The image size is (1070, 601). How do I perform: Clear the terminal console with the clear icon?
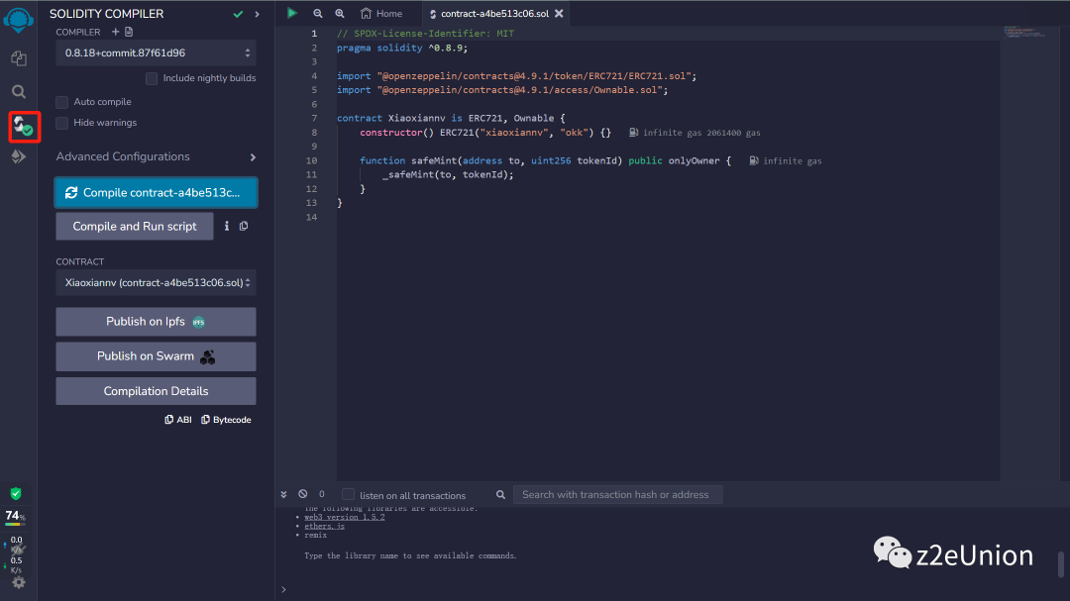click(303, 494)
